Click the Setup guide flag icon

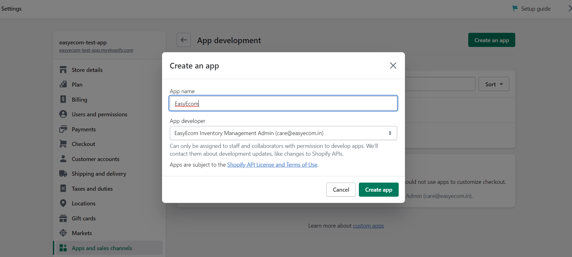pos(515,8)
